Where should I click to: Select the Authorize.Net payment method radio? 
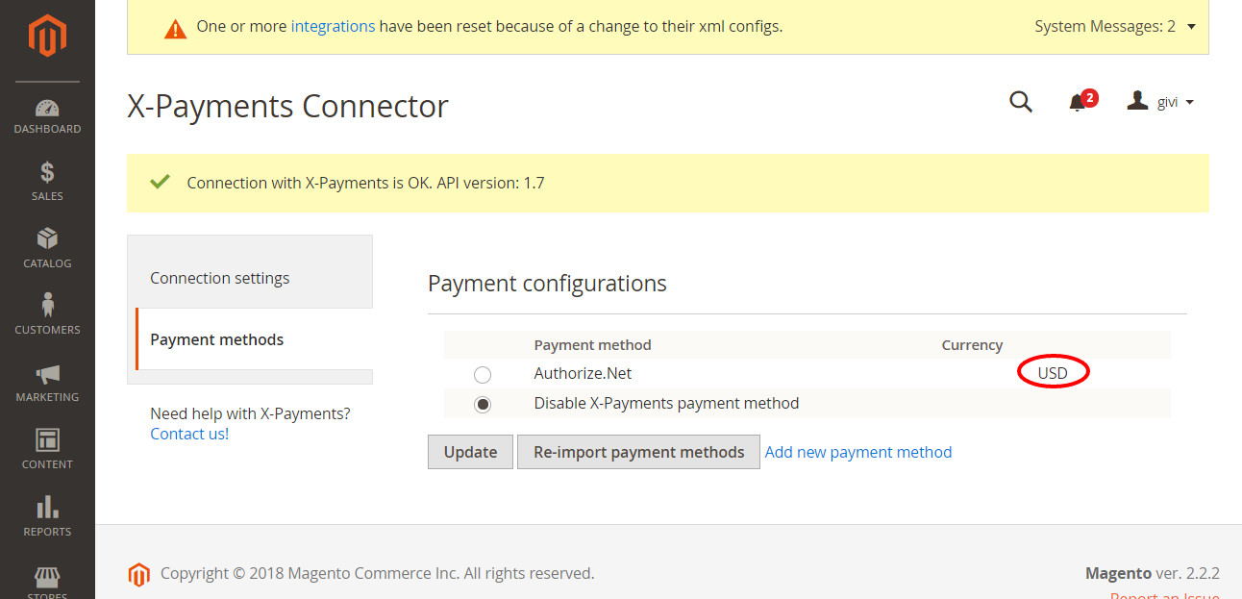coord(483,374)
